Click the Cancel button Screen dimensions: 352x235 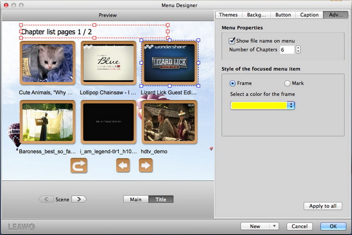299,226
